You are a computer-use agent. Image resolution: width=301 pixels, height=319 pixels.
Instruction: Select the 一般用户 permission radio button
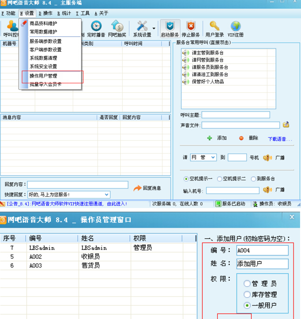[247, 305]
